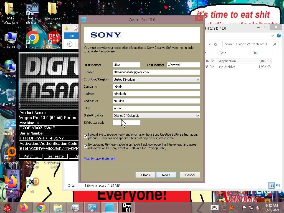Expand the Explorer address bar history dropdown
284x213 pixels.
click(209, 44)
